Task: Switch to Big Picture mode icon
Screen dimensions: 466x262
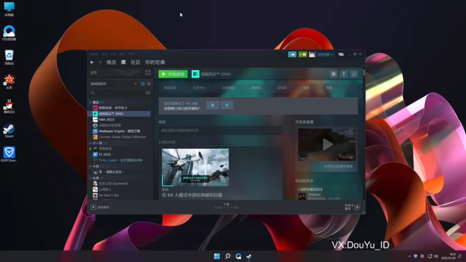Action: pos(341,54)
